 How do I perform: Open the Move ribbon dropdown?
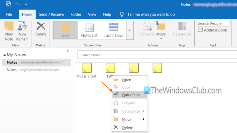161,31
